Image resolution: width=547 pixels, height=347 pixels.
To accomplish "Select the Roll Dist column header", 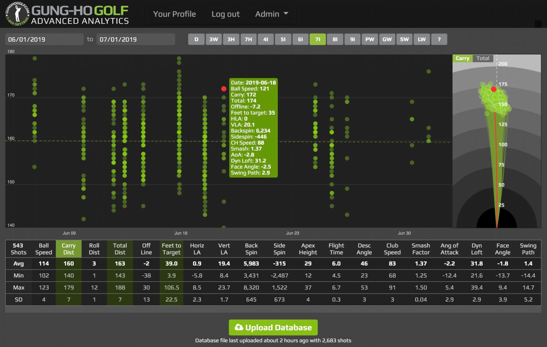I will [94, 249].
